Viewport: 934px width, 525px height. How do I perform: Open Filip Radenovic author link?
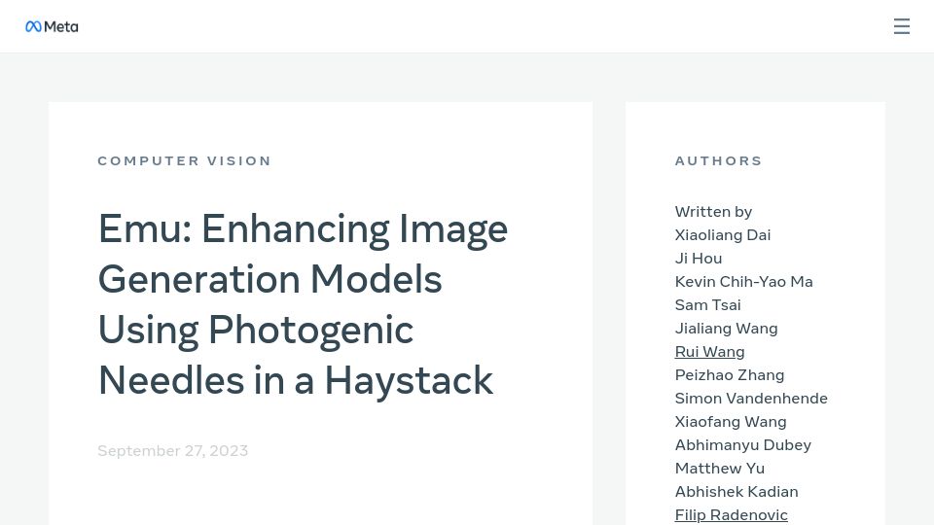pos(731,515)
